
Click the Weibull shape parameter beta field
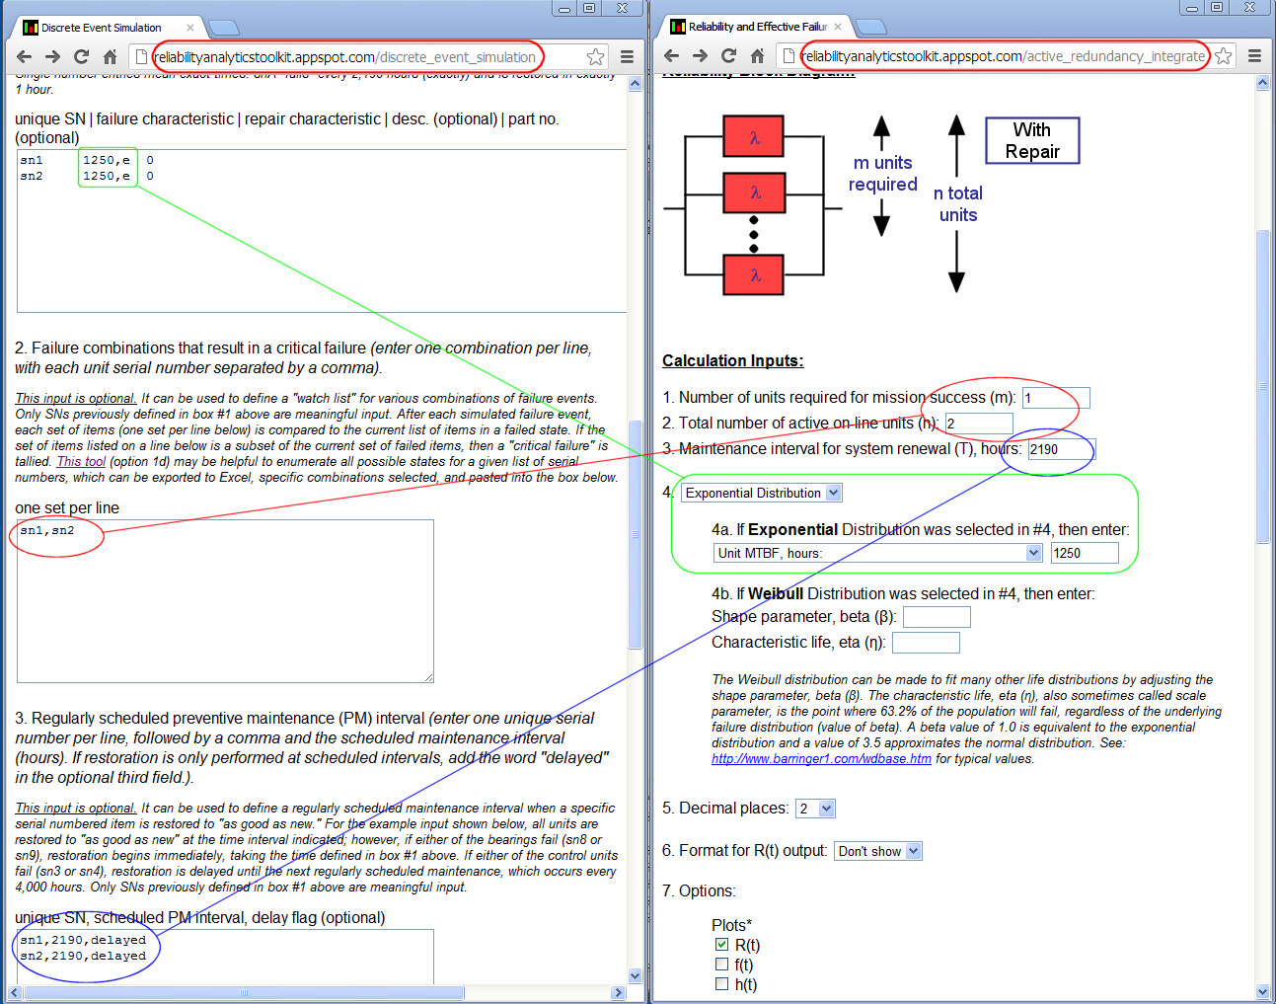tap(937, 617)
